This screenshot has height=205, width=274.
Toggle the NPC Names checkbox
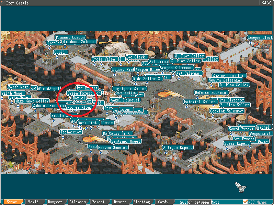pos(246,202)
